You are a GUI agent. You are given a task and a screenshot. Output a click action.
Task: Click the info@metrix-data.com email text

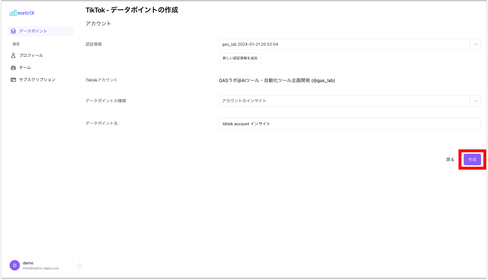point(41,268)
